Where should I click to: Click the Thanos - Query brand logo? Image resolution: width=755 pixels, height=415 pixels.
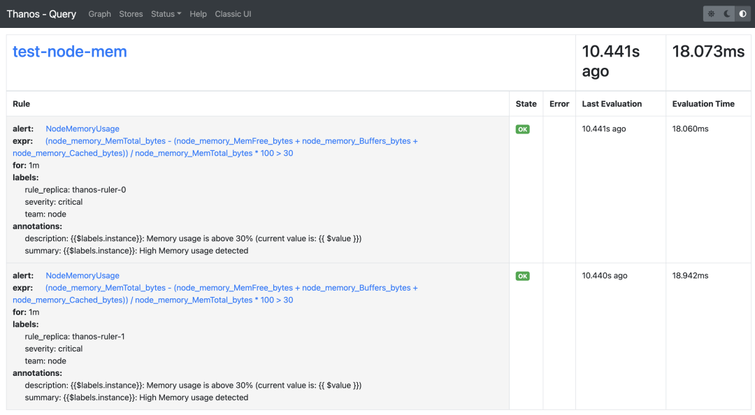(41, 14)
